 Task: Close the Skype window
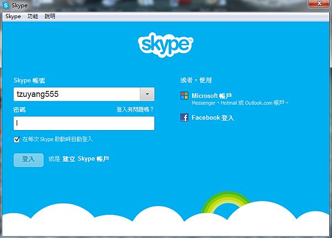(319, 4)
